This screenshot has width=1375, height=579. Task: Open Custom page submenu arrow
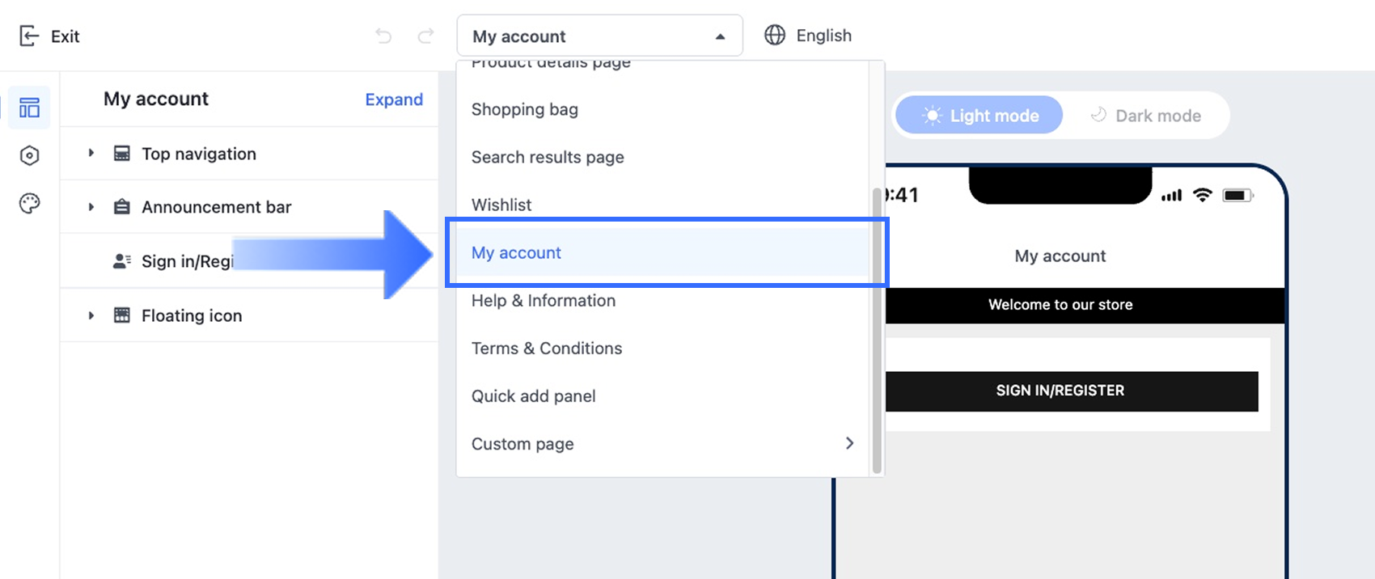tap(849, 443)
